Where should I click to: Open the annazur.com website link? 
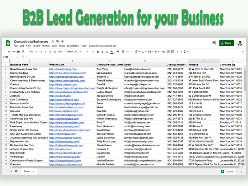coord(60,149)
